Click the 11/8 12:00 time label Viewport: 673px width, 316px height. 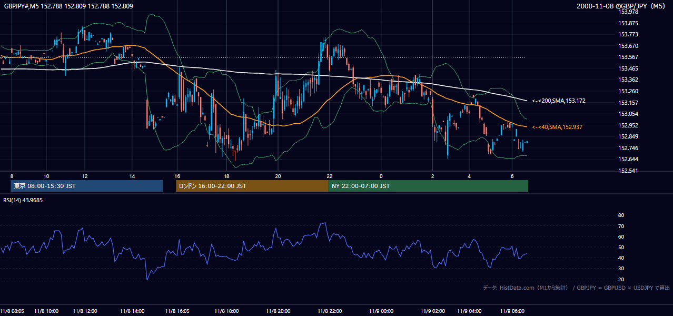tap(85, 311)
